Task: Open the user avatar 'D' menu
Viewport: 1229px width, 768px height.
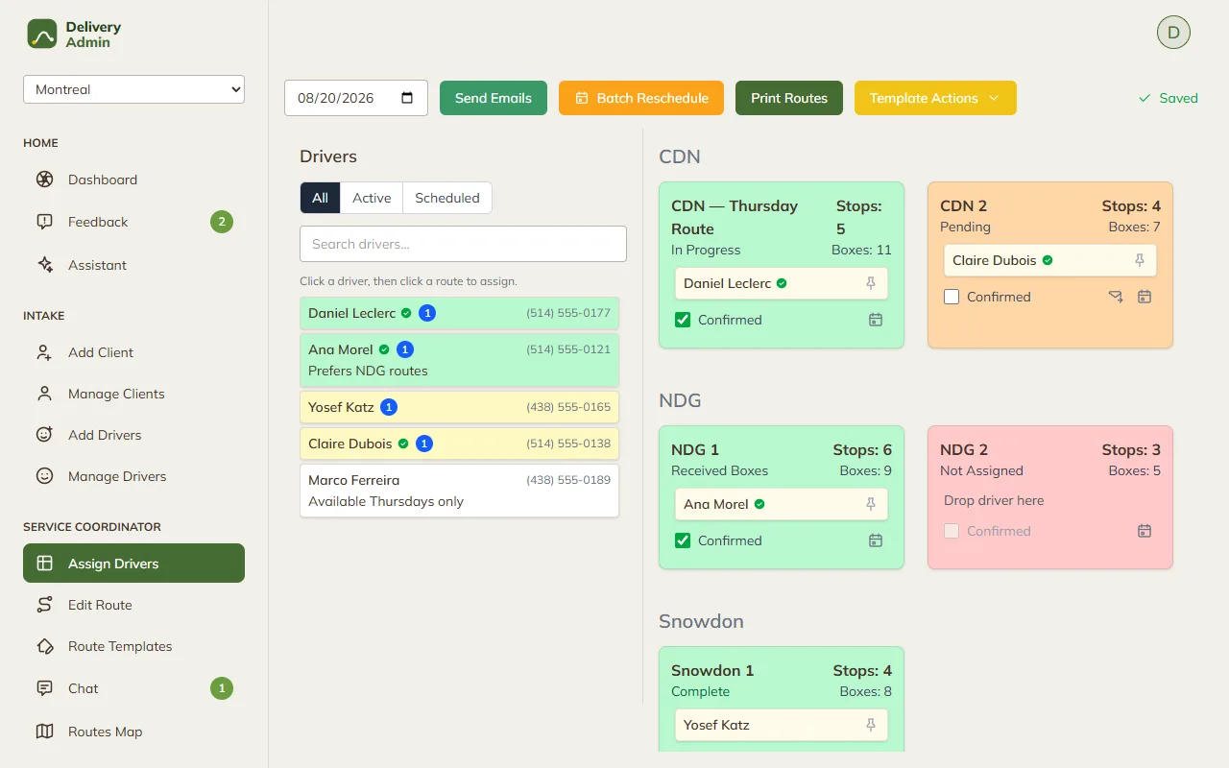Action: tap(1173, 32)
